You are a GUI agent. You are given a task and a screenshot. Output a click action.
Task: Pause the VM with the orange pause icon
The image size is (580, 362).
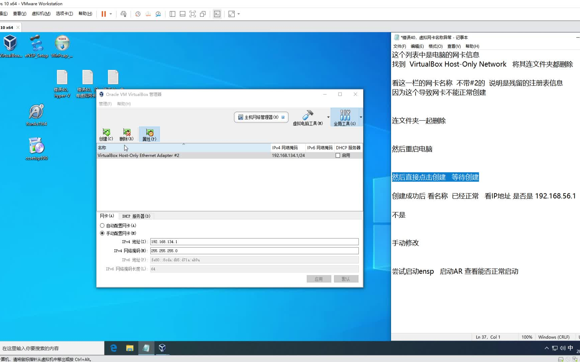[x=104, y=14]
